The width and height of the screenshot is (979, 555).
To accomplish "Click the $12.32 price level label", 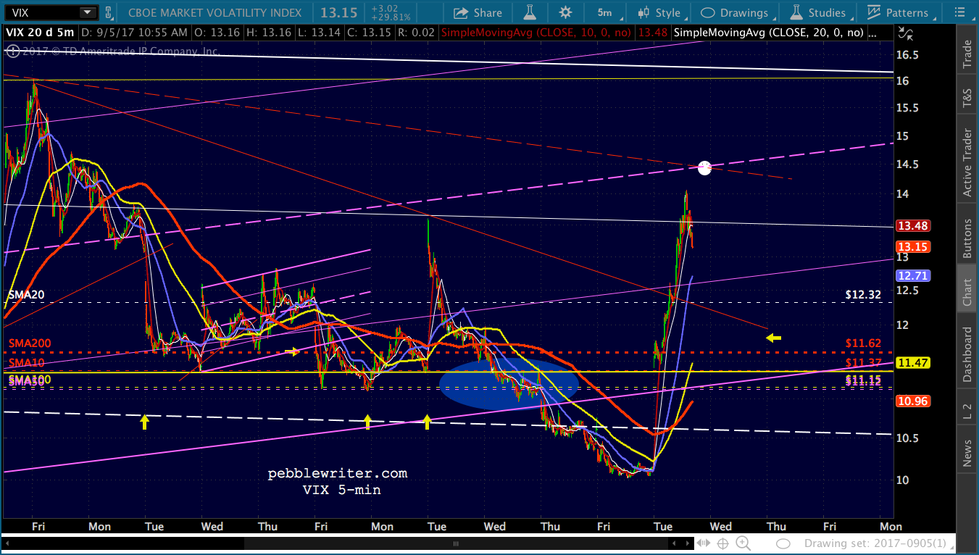I will pos(863,295).
